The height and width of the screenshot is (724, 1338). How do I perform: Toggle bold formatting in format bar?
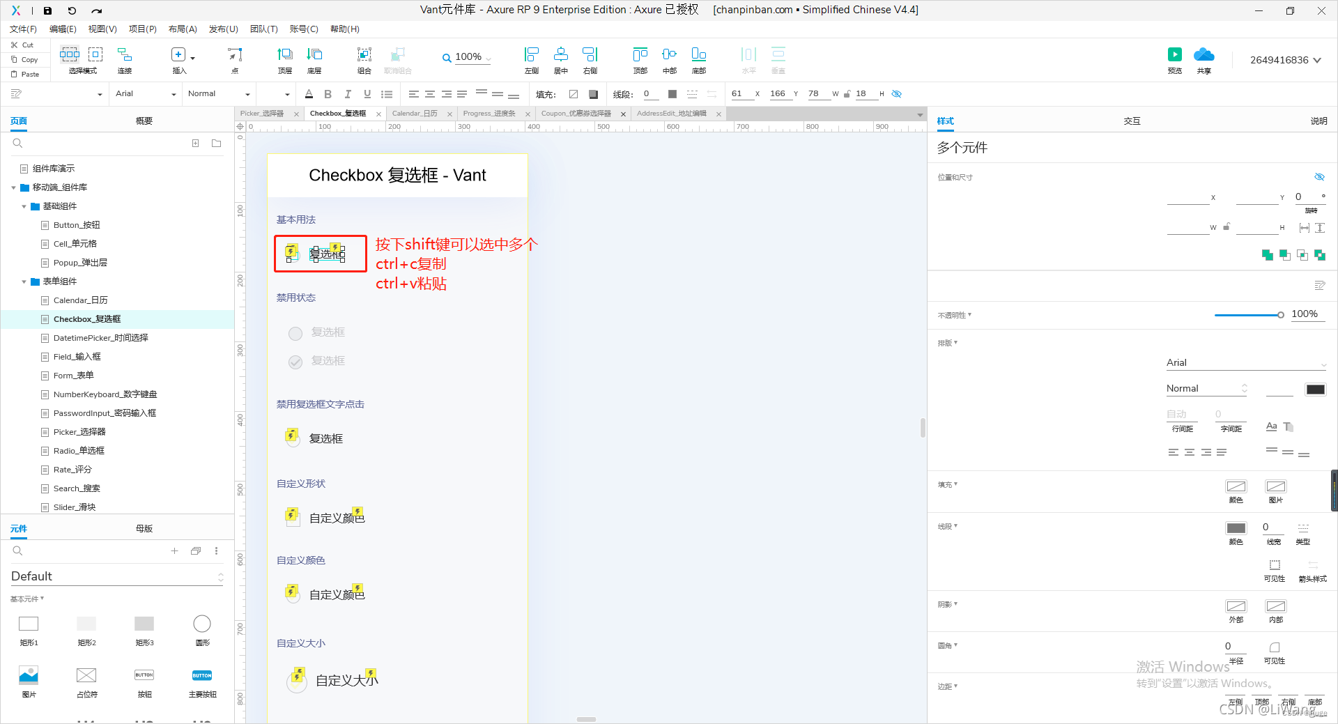pos(328,94)
